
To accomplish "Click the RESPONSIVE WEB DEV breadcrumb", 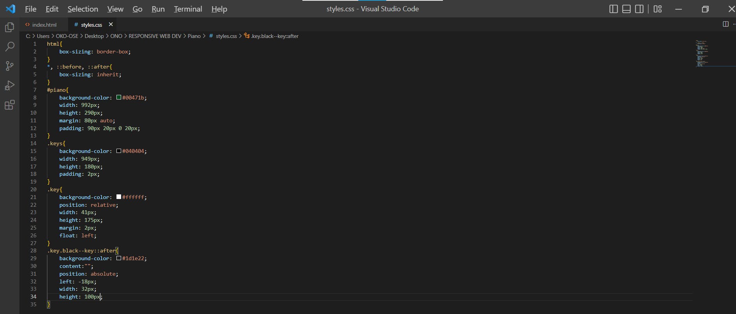I will pyautogui.click(x=155, y=36).
